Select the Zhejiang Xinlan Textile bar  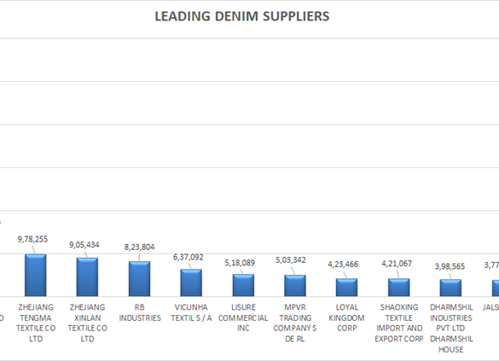click(x=87, y=277)
